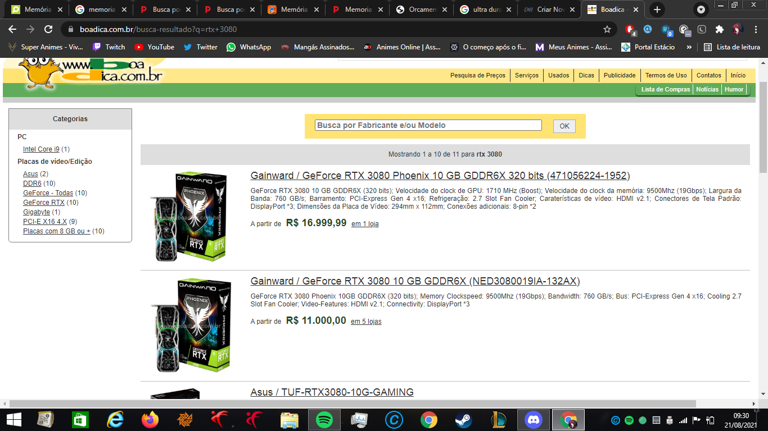This screenshot has height=431, width=768.
Task: Open the Usados menu item
Action: click(558, 75)
